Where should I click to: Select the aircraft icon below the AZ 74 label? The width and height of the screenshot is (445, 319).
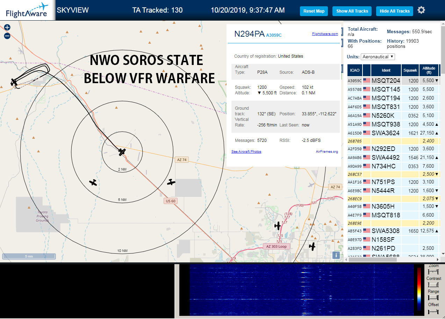click(171, 182)
